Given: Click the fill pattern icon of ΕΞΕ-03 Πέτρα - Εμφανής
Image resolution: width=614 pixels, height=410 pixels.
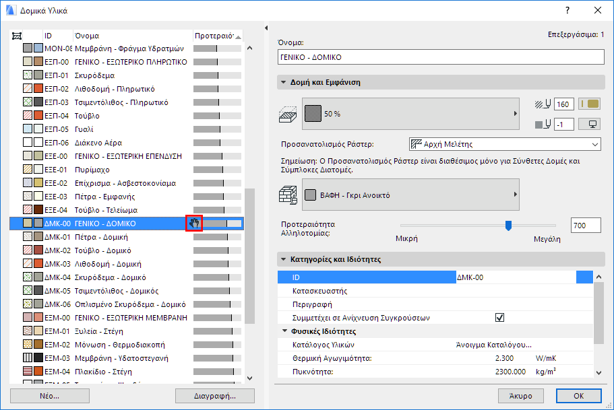Looking at the screenshot, I should pos(28,197).
